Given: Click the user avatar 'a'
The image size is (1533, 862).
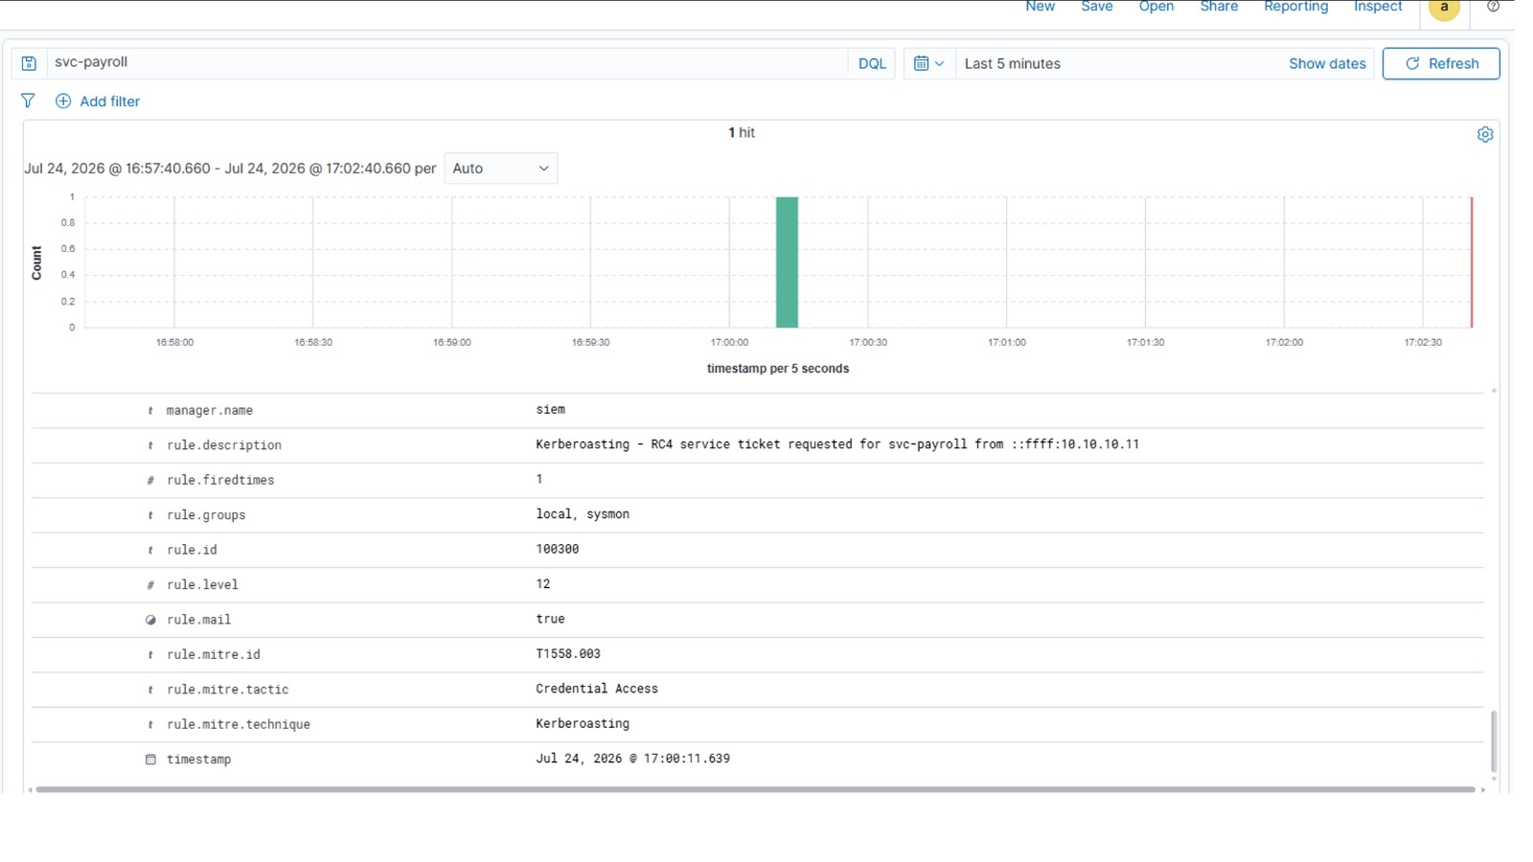Looking at the screenshot, I should (1444, 8).
